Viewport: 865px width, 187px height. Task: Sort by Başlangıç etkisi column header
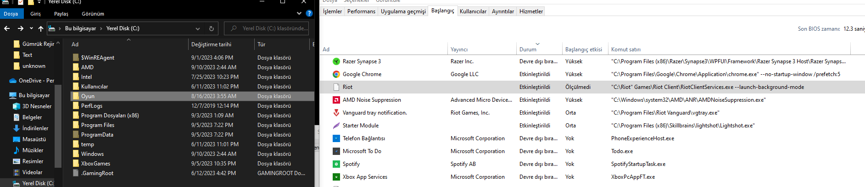(583, 49)
